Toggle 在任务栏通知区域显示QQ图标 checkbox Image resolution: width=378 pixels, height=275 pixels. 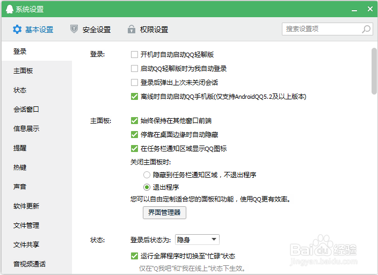135,148
